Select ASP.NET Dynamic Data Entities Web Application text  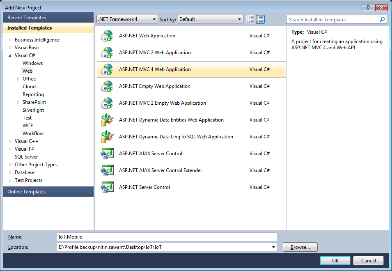click(171, 120)
